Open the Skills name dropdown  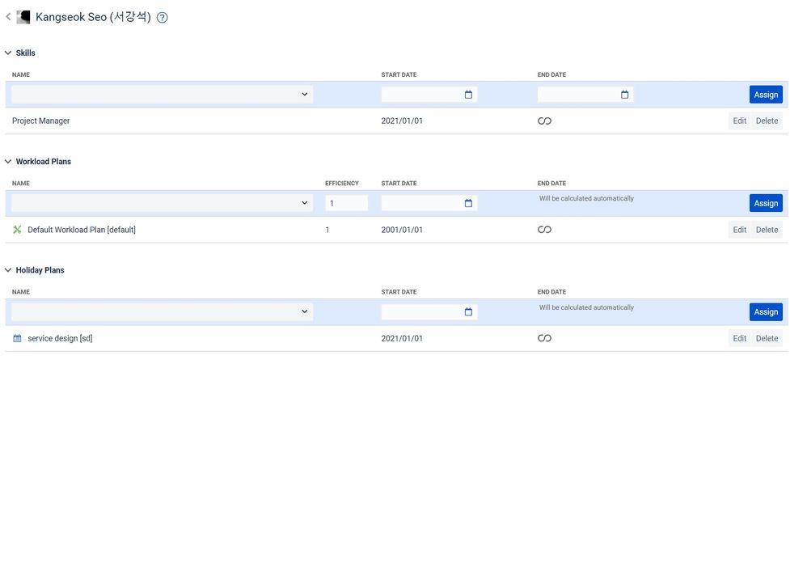[x=162, y=95]
